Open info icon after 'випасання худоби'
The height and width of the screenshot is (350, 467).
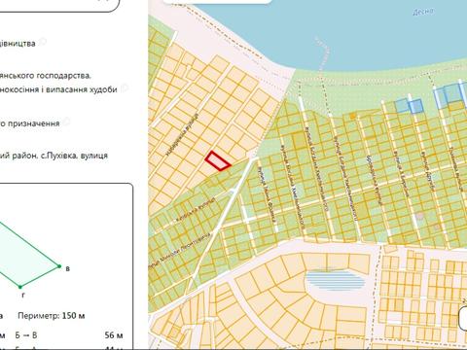(125, 87)
